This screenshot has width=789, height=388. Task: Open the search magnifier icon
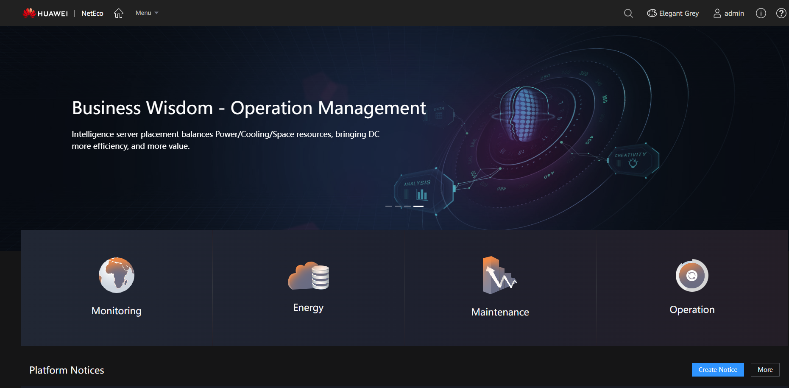tap(628, 13)
